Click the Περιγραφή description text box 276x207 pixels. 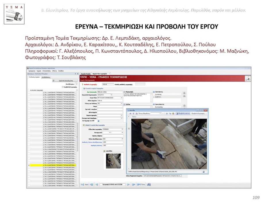point(138,98)
